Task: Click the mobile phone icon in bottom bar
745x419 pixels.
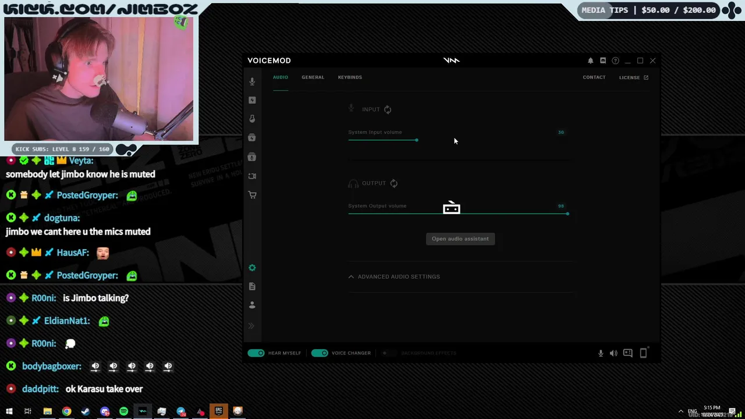Action: (x=643, y=353)
